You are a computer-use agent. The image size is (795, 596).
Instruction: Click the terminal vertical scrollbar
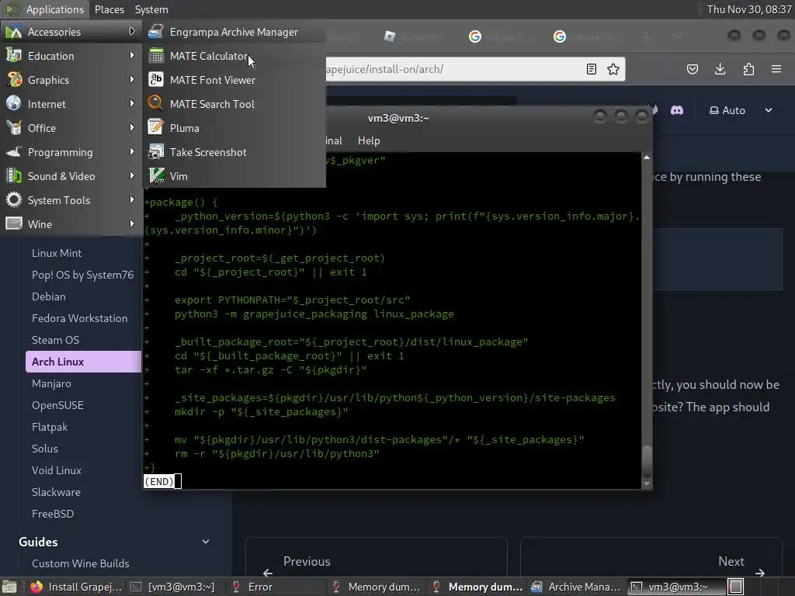pyautogui.click(x=647, y=321)
